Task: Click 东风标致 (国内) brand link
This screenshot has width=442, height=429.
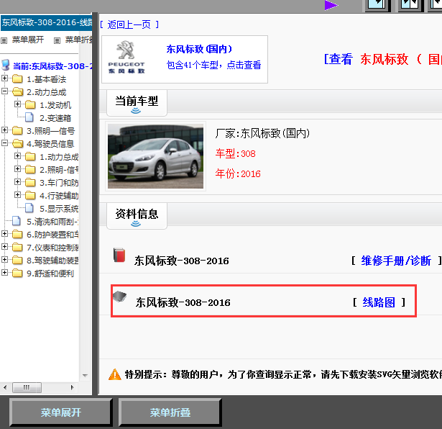Action: 199,49
